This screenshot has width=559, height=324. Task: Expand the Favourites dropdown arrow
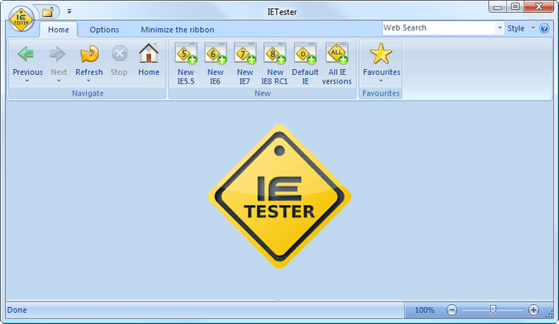[x=381, y=81]
